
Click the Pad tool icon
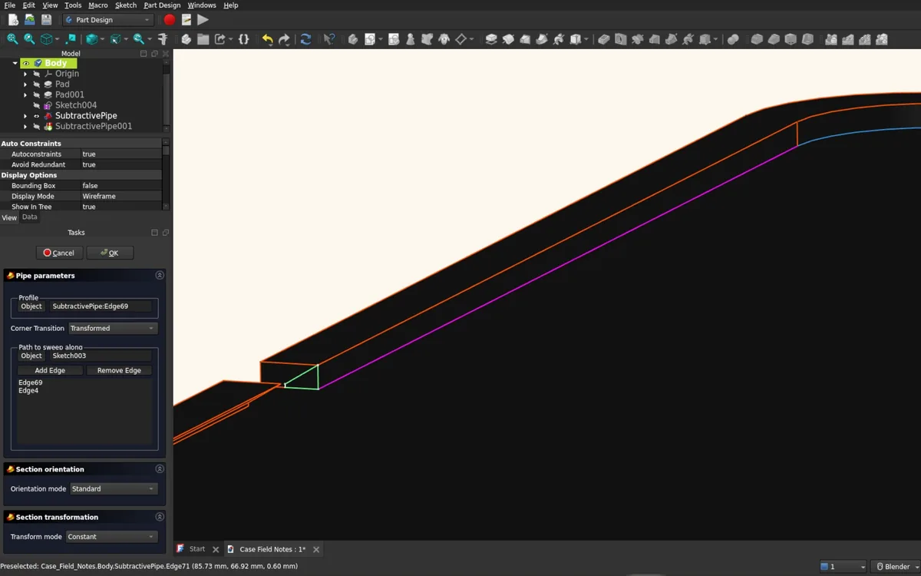pos(491,39)
